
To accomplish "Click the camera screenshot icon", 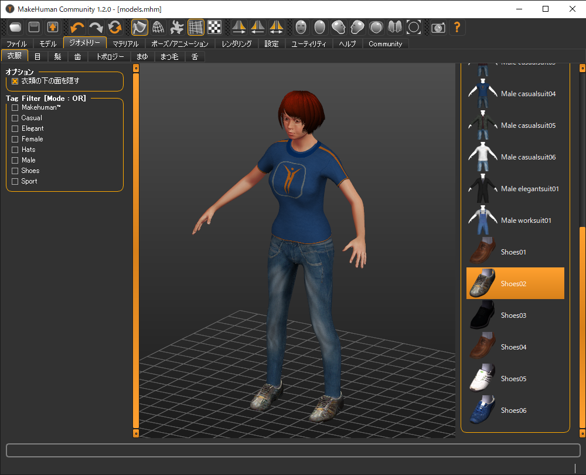I will [438, 27].
